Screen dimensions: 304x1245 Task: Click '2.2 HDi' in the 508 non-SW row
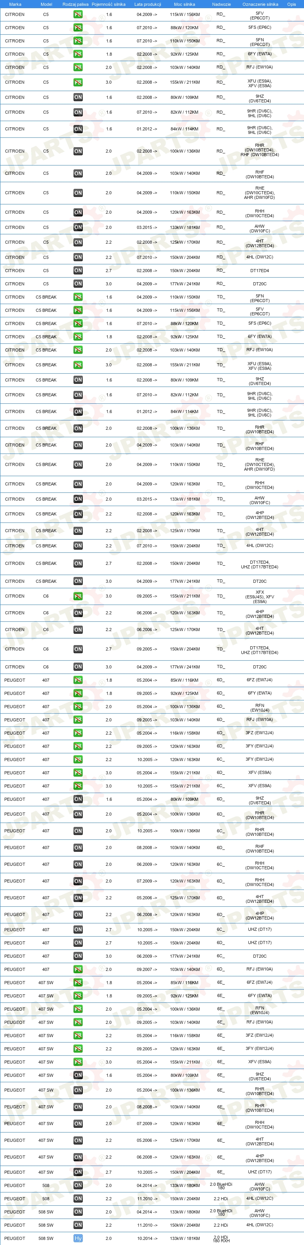point(221,1199)
